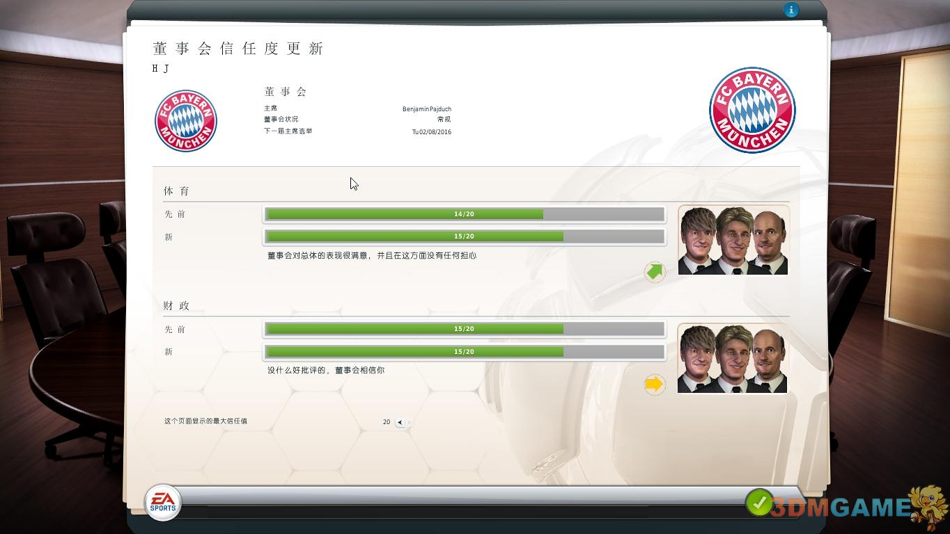
Task: Click the 体育 new 15/20 bar
Action: [x=464, y=236]
